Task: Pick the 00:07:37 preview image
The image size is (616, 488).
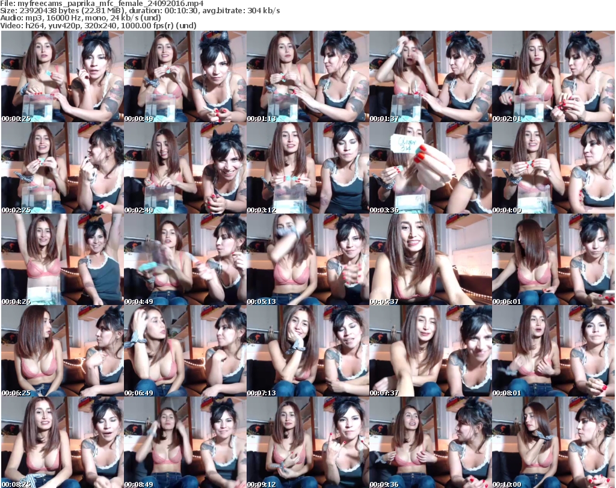Action: [430, 351]
